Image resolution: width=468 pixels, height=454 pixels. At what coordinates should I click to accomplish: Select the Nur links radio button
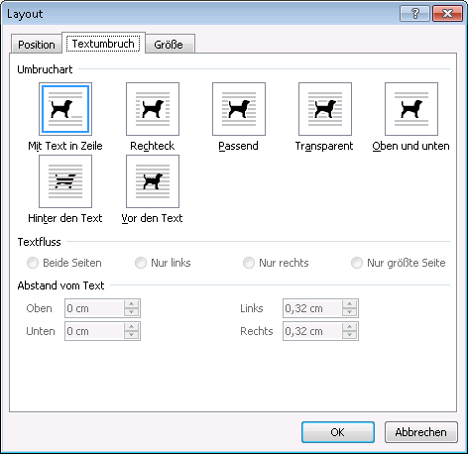click(x=141, y=263)
